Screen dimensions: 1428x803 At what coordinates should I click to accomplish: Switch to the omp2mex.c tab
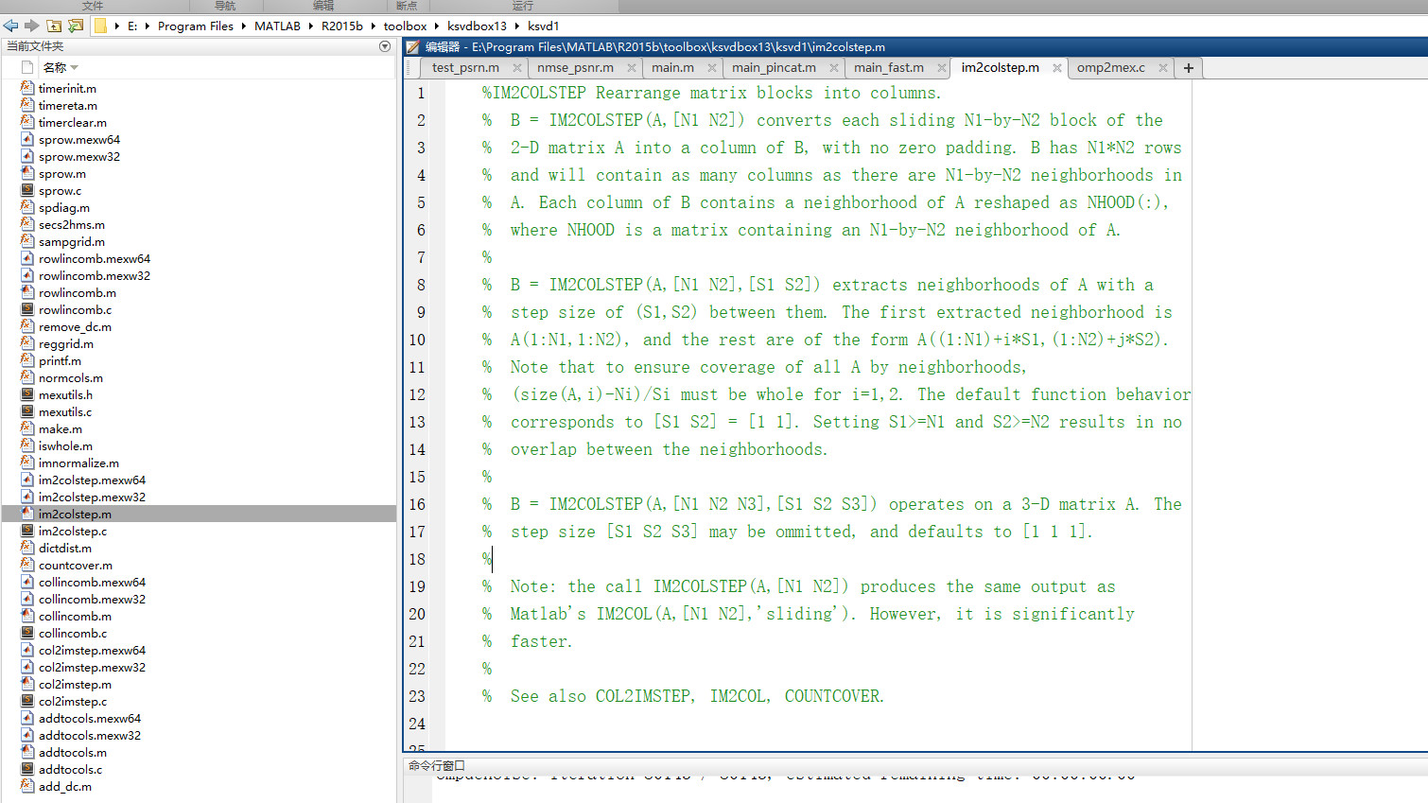1110,67
